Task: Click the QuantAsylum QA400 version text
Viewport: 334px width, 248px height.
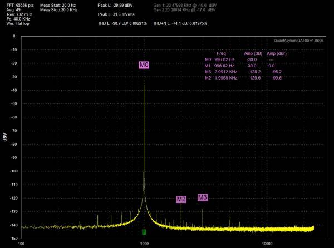Action: 298,41
